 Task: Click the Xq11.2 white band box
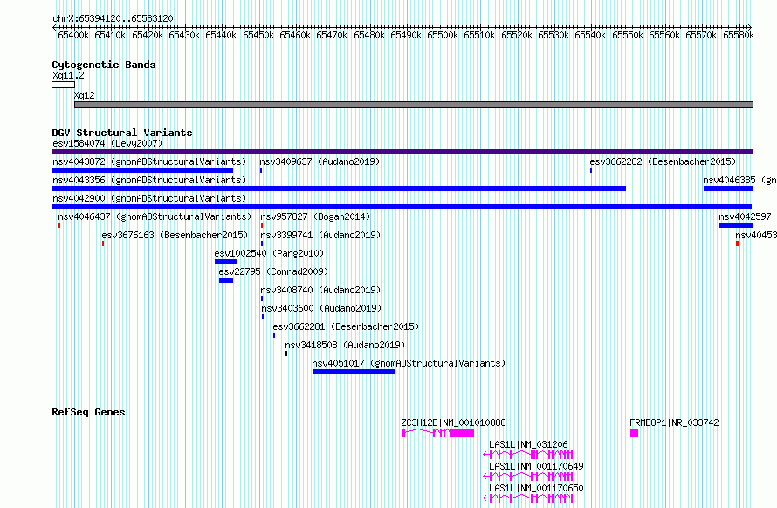[x=63, y=86]
